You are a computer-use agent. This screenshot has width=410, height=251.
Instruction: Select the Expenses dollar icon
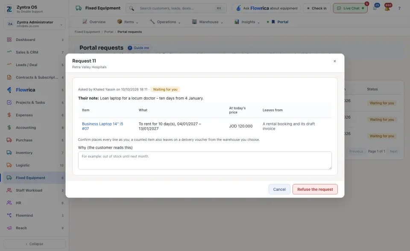(9, 115)
